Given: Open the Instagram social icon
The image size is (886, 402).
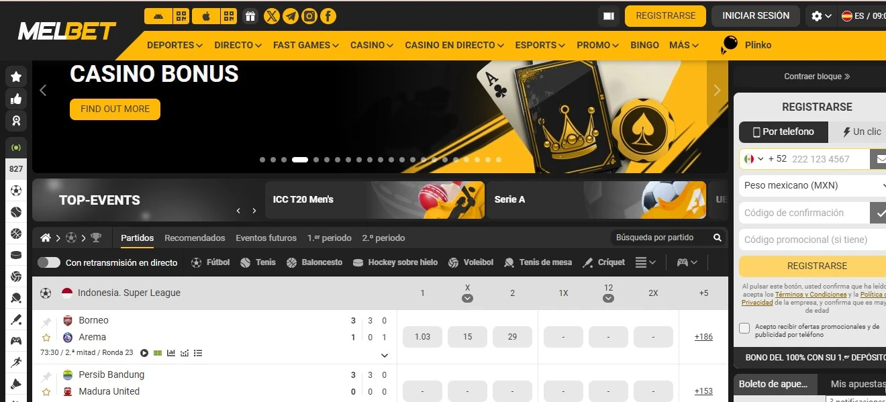Looking at the screenshot, I should pyautogui.click(x=309, y=16).
